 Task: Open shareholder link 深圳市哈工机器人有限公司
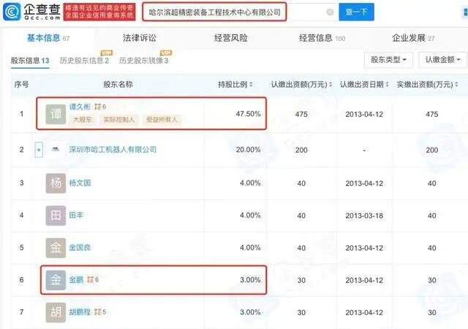[113, 150]
